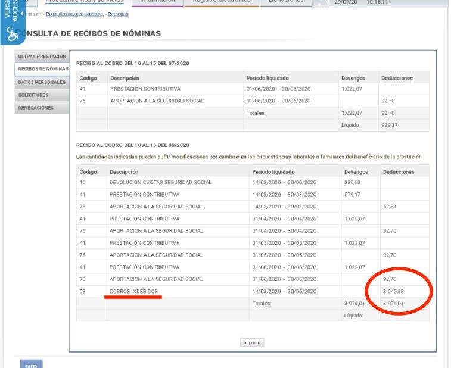Click period 14/03/2020 - 30/06/2020 of COBROS INDEBIDOS
Image resolution: width=451 pixels, height=368 pixels.
tap(284, 291)
